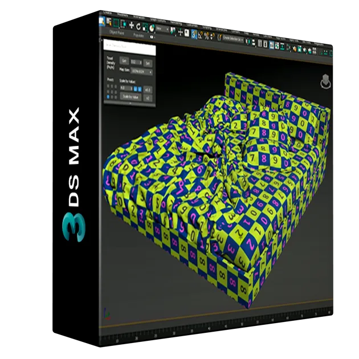Select the bottom-right pivot radio button

click(x=116, y=97)
